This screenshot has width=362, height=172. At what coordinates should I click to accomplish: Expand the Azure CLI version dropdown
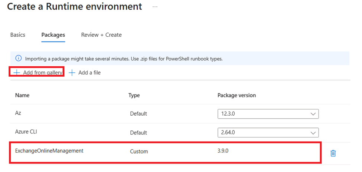coord(268,132)
